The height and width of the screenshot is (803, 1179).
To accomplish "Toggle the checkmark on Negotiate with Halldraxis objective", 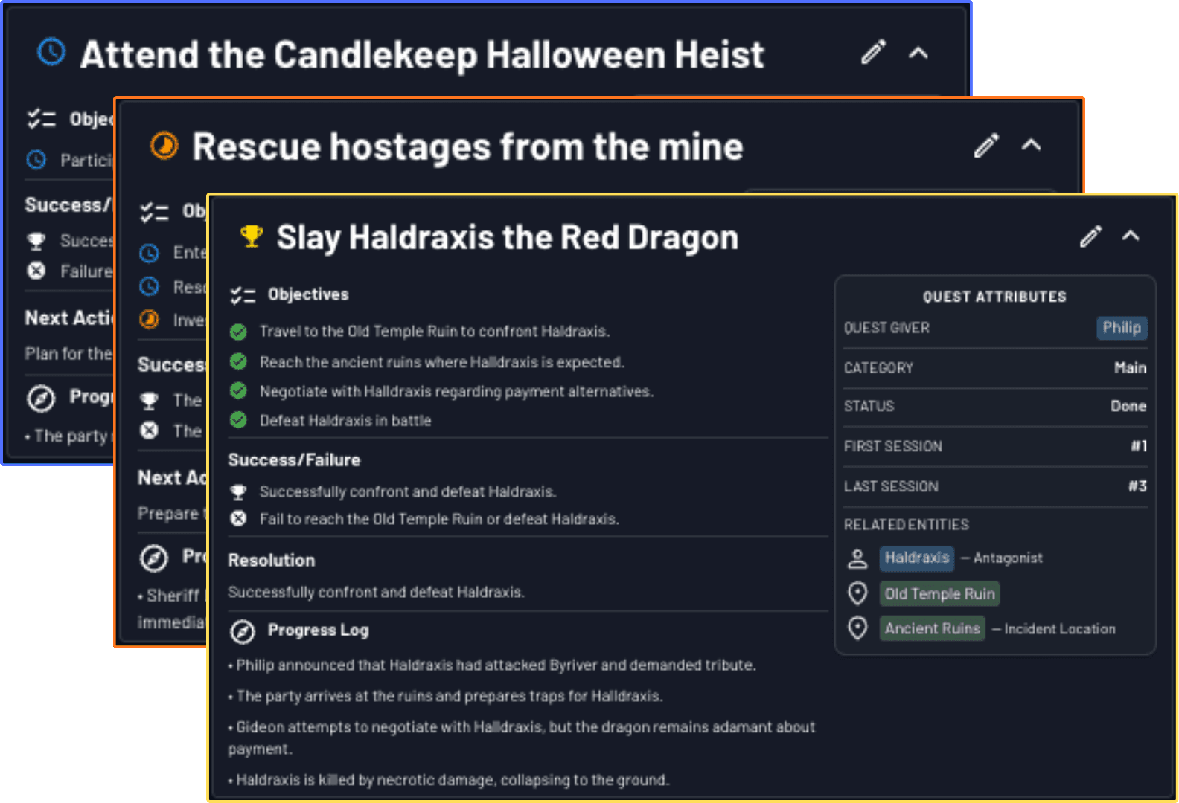I will [x=237, y=390].
